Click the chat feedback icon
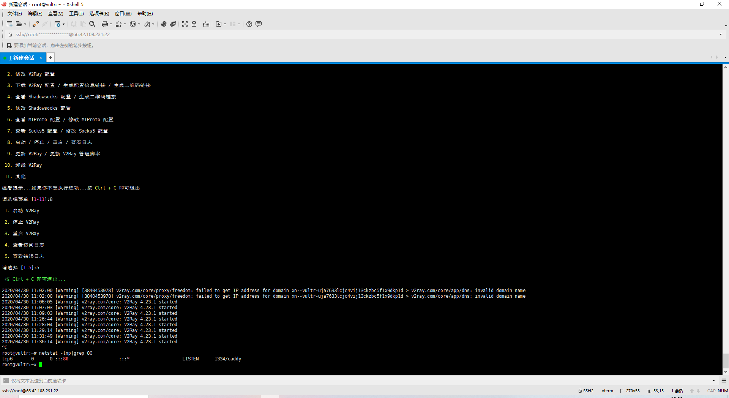This screenshot has height=398, width=729. tap(259, 24)
